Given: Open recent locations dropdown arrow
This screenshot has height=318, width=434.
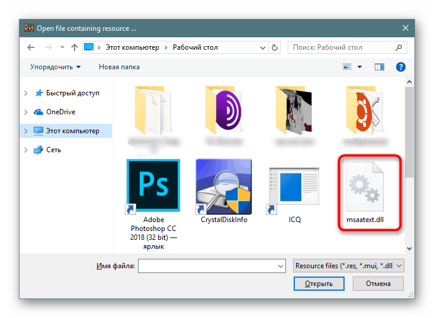Looking at the screenshot, I should [62, 47].
